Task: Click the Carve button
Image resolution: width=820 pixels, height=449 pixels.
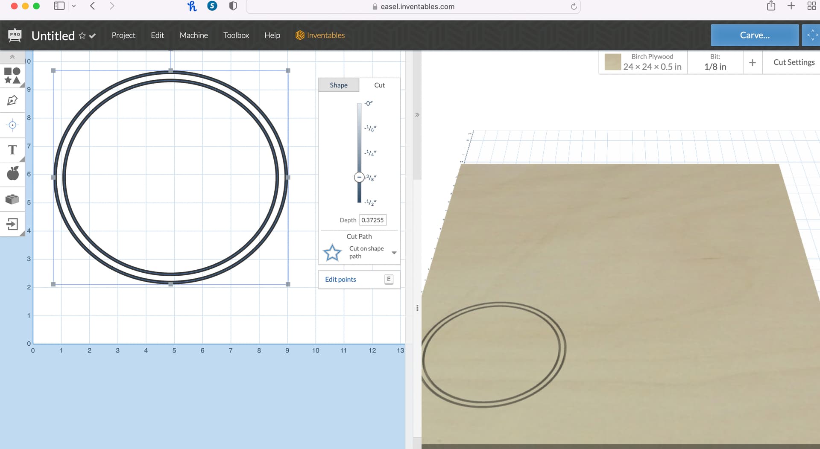Action: (754, 35)
